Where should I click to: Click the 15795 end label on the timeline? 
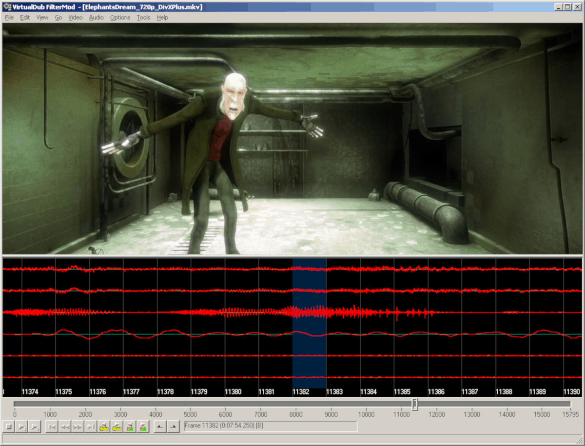click(x=570, y=414)
